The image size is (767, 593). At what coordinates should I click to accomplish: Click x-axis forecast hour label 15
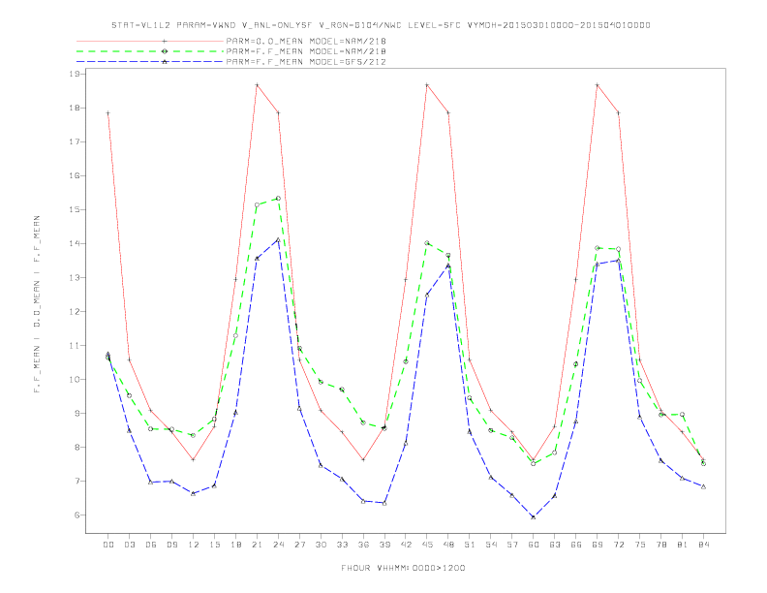214,545
